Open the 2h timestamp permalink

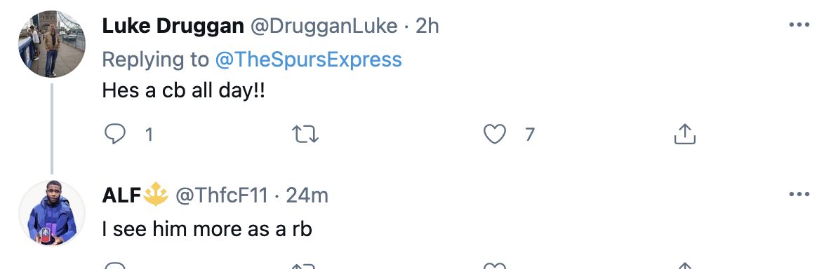point(427,26)
